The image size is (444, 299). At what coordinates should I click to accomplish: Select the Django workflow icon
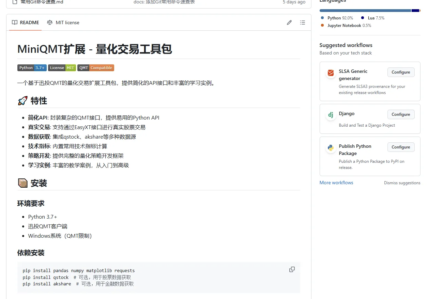(x=330, y=115)
